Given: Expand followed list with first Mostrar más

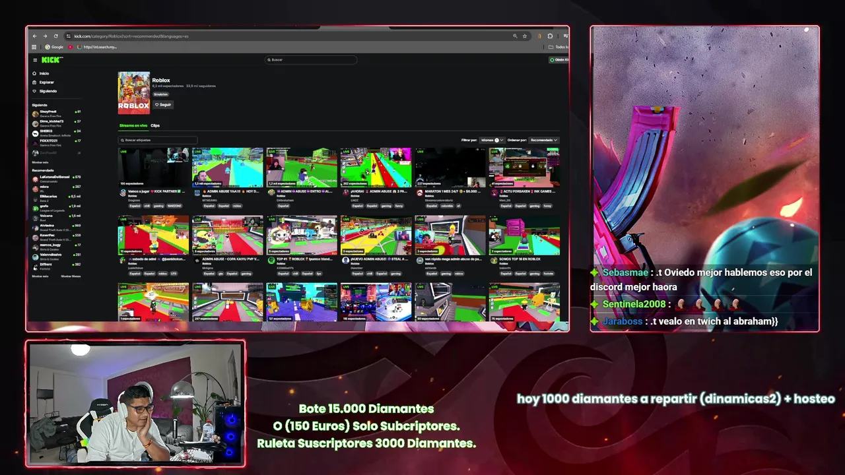Looking at the screenshot, I should click(x=40, y=162).
